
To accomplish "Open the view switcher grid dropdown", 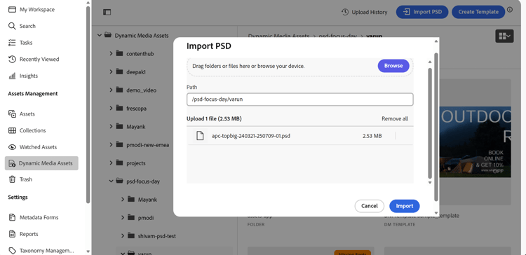I will click(x=504, y=36).
